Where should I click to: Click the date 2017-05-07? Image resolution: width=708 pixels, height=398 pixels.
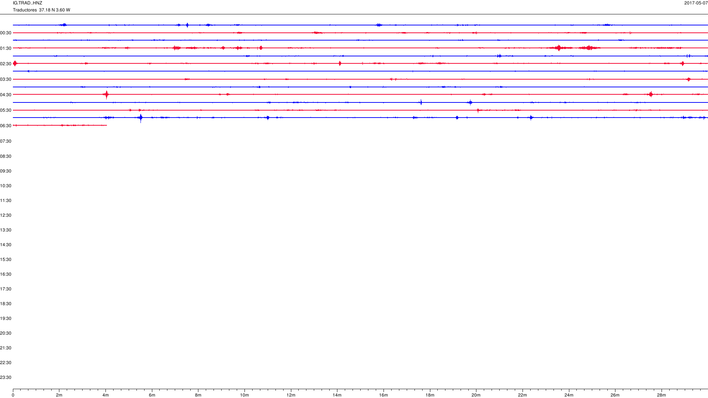click(x=696, y=3)
